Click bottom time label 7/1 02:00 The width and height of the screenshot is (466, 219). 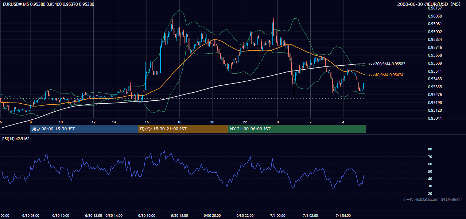(x=311, y=216)
